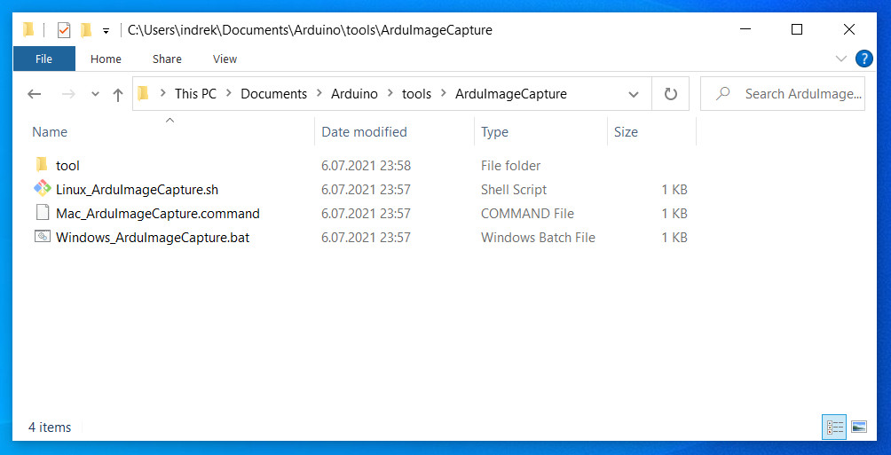This screenshot has height=455, width=891.
Task: Sort files by Date modified column
Action: 364,132
